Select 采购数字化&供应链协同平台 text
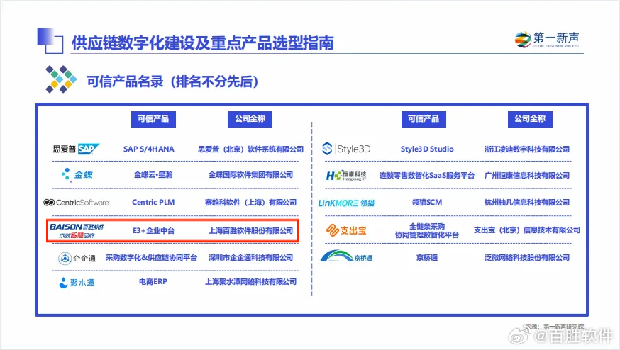This screenshot has width=620, height=350. 151,258
